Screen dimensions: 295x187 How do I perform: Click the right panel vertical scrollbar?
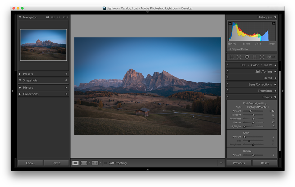tap(280, 111)
